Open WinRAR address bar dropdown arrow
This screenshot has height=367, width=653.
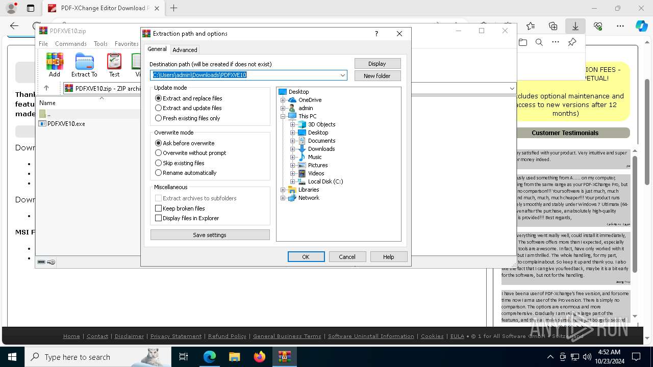(x=512, y=88)
